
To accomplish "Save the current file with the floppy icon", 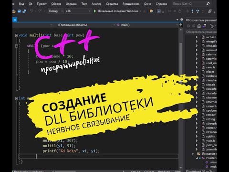I will pos(19,11).
